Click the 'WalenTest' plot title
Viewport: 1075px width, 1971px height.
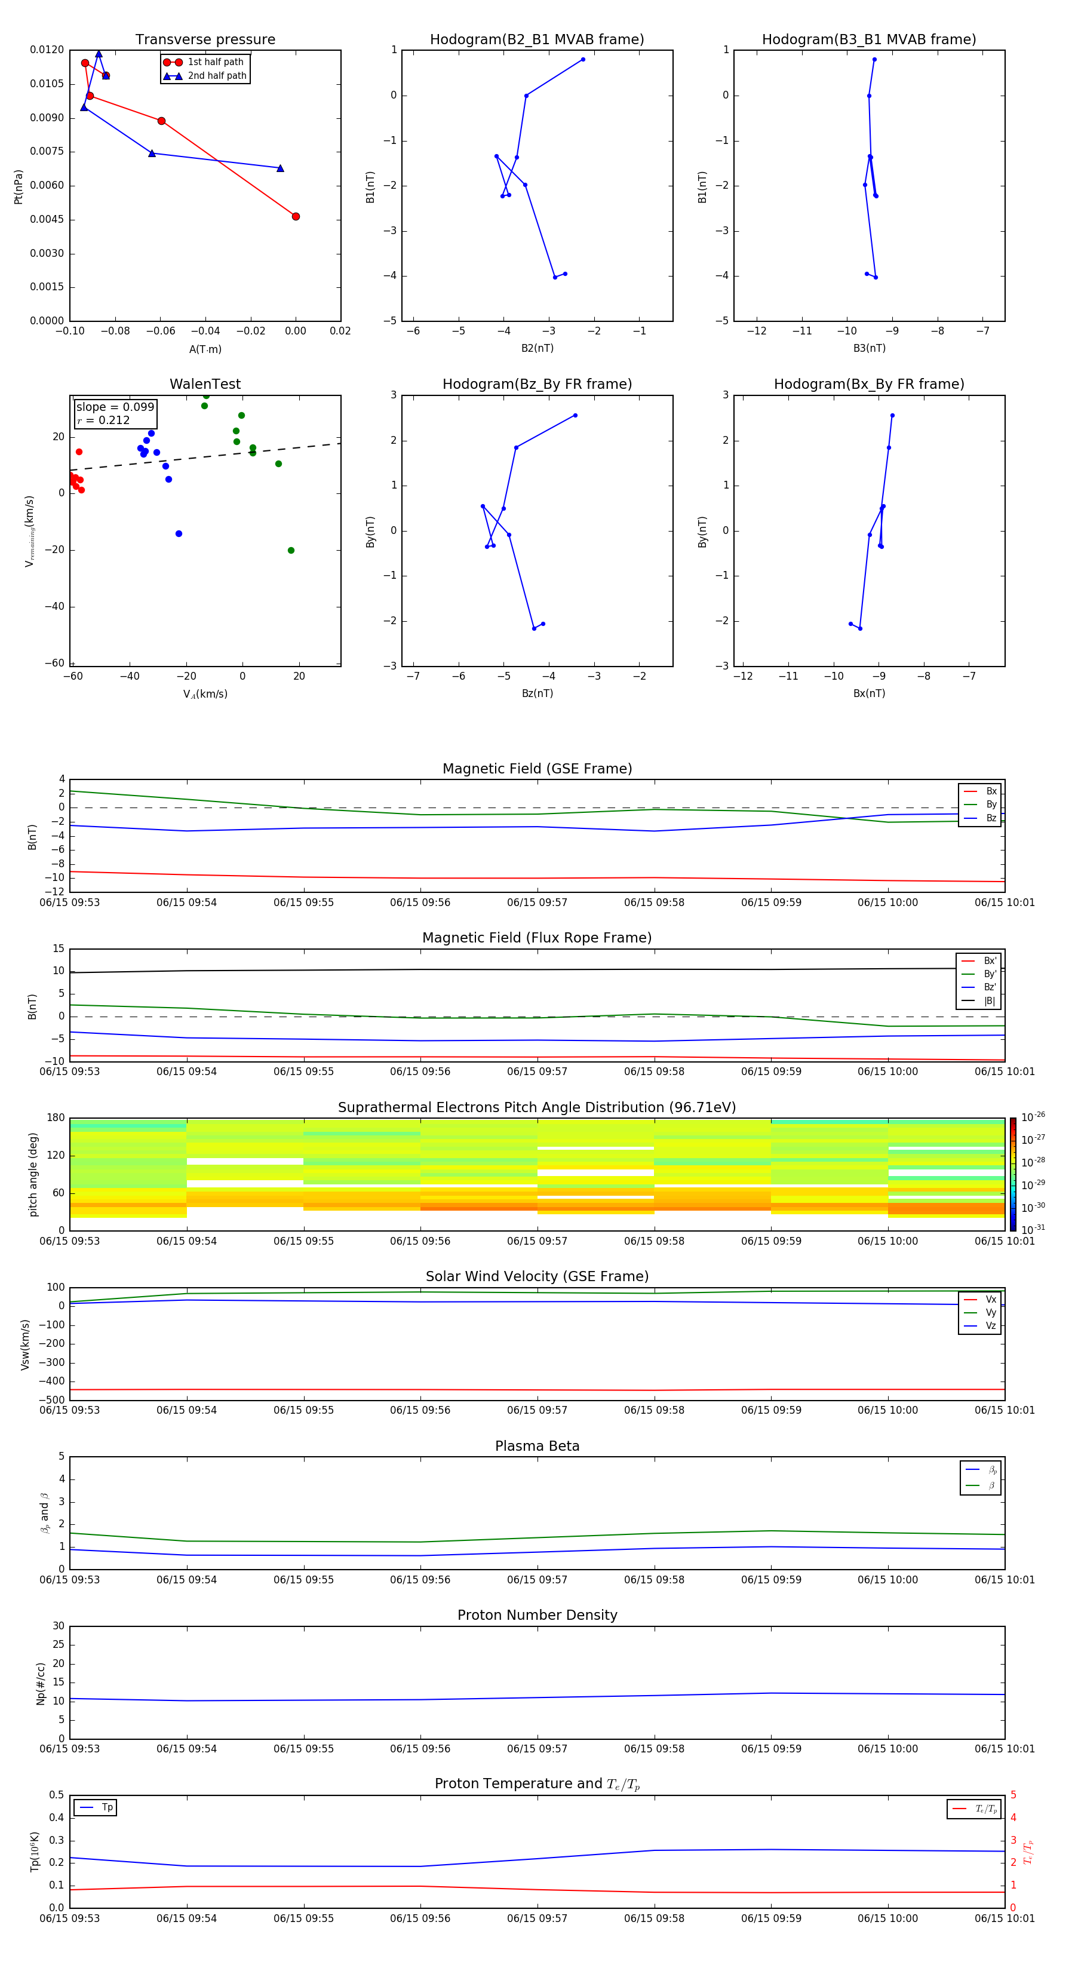point(205,384)
